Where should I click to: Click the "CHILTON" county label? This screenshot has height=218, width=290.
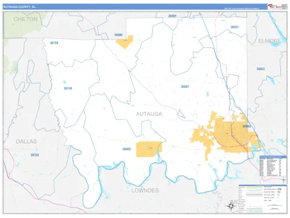25,19
